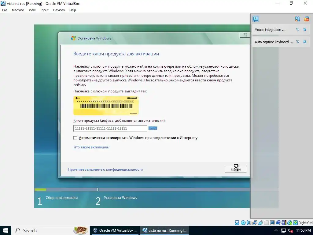
Task: Open Auto capture keyboard notification details arrow
Action: (x=298, y=42)
